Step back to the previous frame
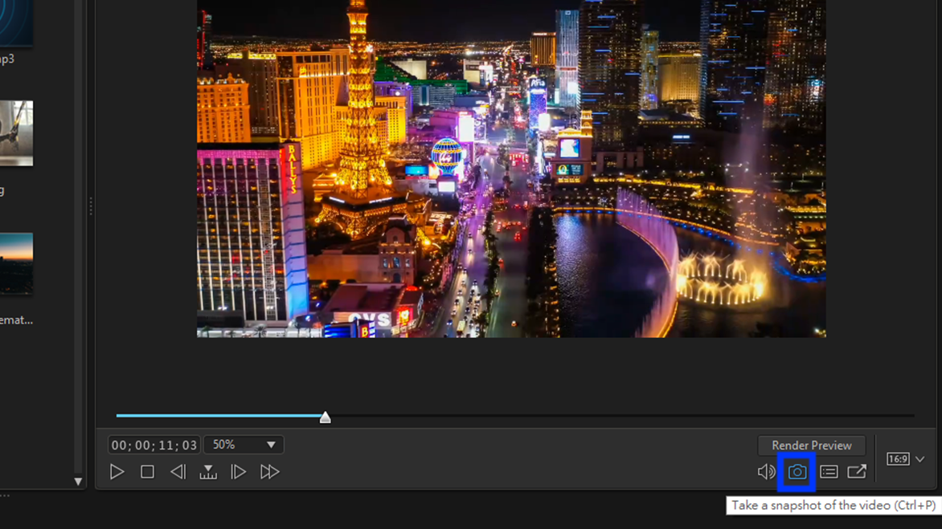Image resolution: width=942 pixels, height=529 pixels. click(178, 472)
